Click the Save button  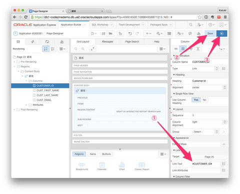tap(210, 33)
